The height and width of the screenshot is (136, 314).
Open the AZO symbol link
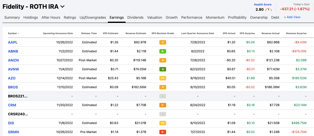[12, 78]
